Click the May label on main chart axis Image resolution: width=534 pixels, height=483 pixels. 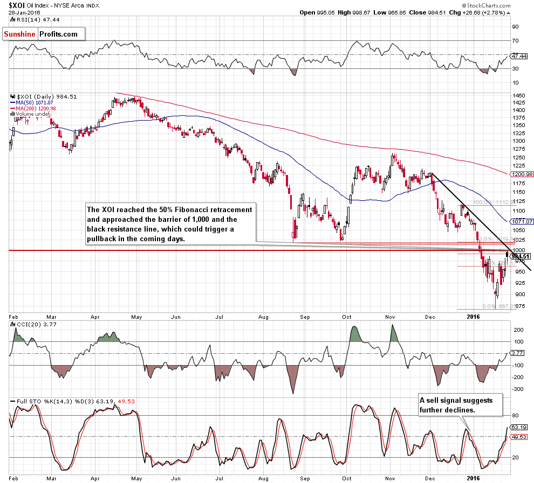(136, 317)
